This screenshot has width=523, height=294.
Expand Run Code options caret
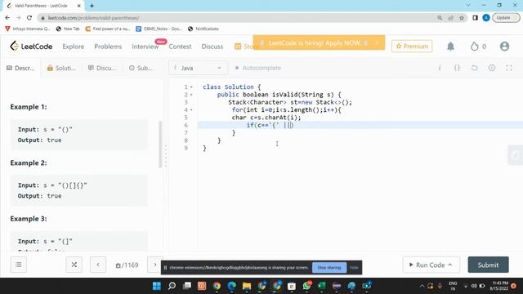click(450, 265)
